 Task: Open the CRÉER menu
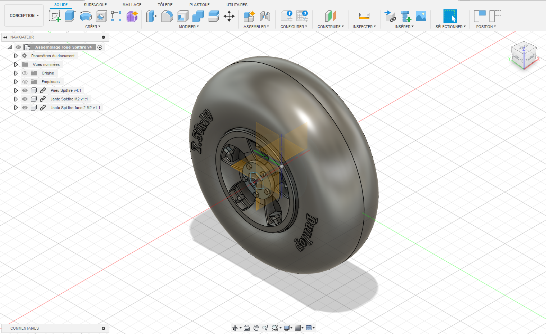point(93,27)
